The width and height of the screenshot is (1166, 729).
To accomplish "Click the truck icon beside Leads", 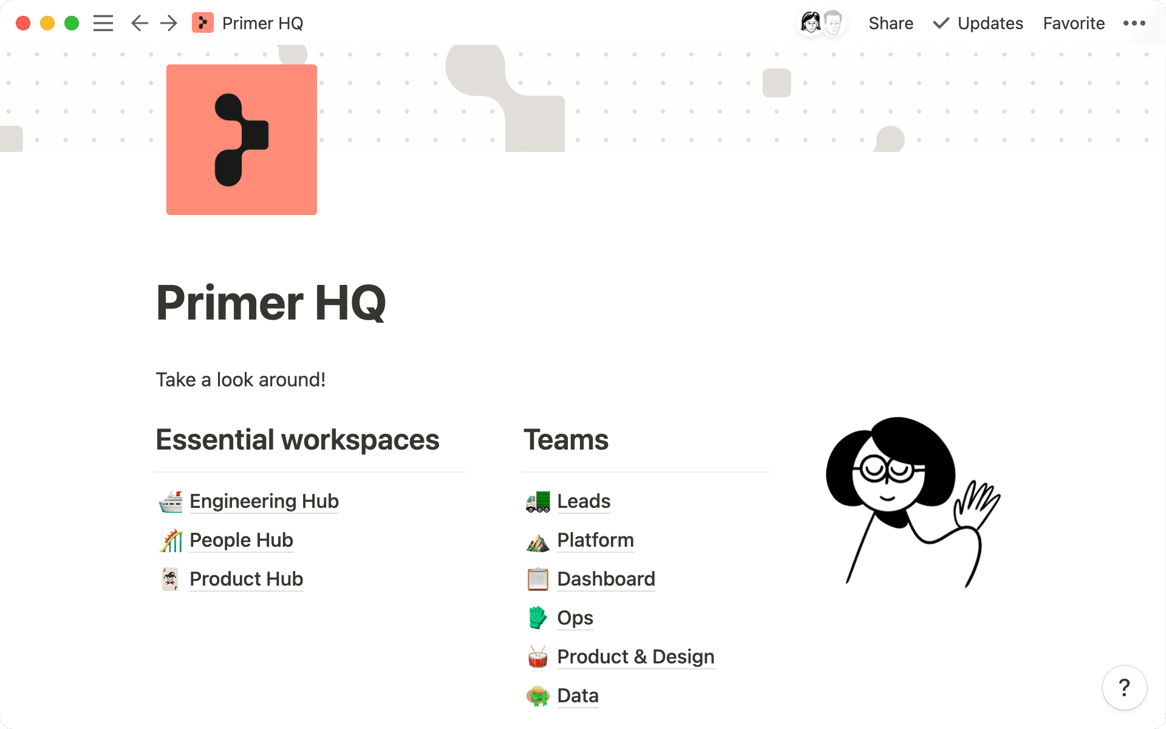I will [537, 502].
